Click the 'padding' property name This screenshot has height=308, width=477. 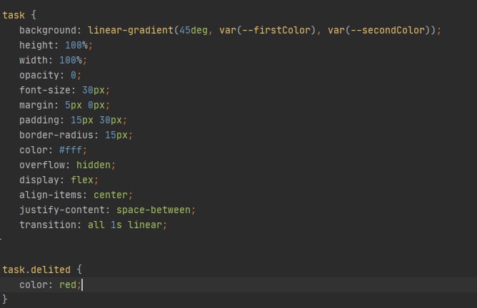pos(39,120)
